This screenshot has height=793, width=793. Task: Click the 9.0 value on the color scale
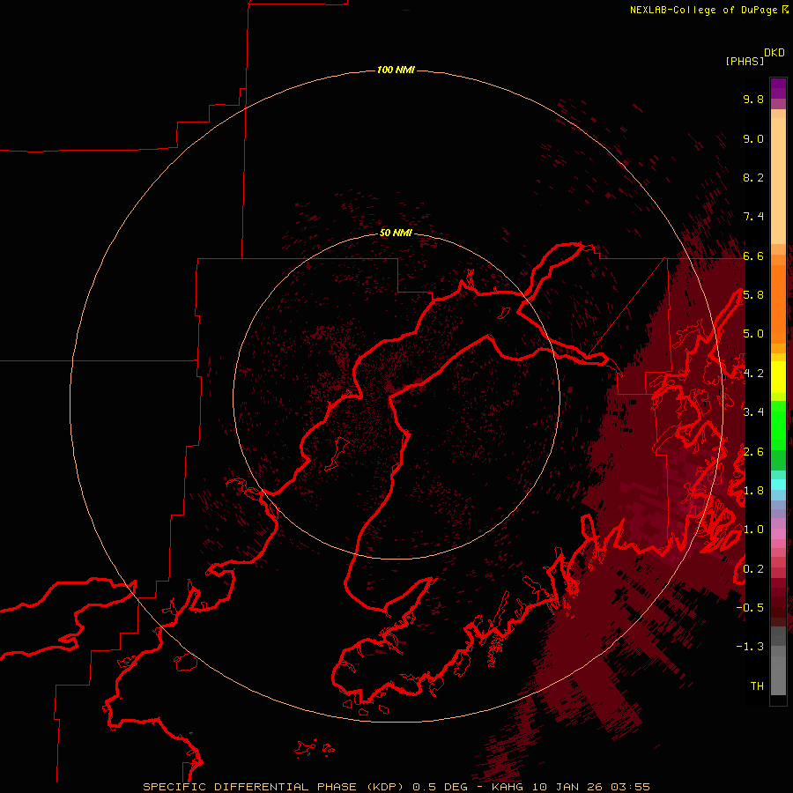pyautogui.click(x=753, y=138)
